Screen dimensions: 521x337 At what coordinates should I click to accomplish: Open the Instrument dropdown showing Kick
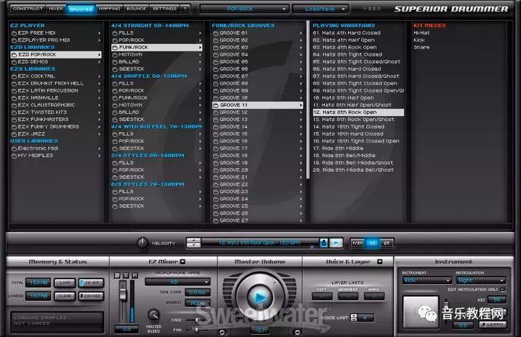(x=427, y=280)
